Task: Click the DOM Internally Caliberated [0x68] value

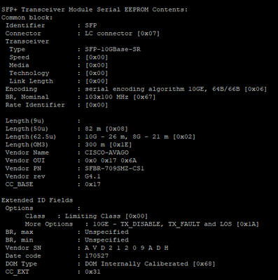Action: [150, 264]
